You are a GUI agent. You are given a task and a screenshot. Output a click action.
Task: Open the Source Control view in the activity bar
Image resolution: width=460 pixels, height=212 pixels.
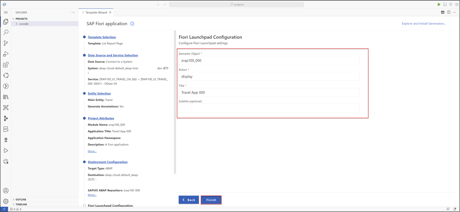pyautogui.click(x=6, y=43)
